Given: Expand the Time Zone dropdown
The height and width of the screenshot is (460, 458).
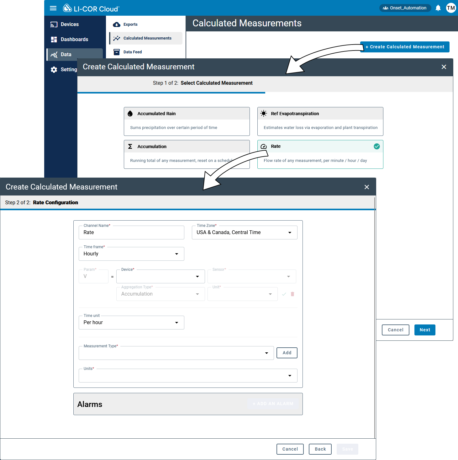Looking at the screenshot, I should pyautogui.click(x=245, y=233).
